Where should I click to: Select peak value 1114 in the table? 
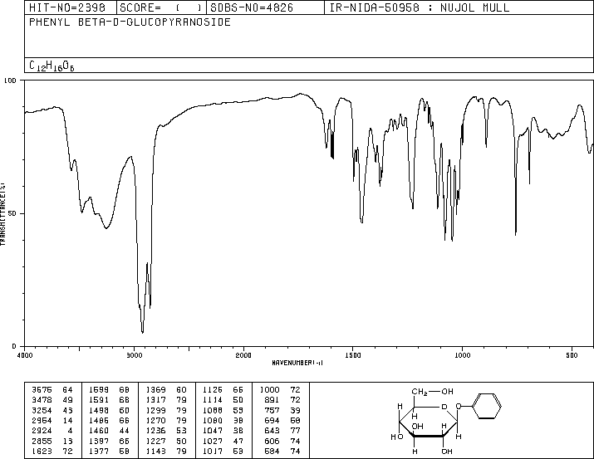[213, 400]
